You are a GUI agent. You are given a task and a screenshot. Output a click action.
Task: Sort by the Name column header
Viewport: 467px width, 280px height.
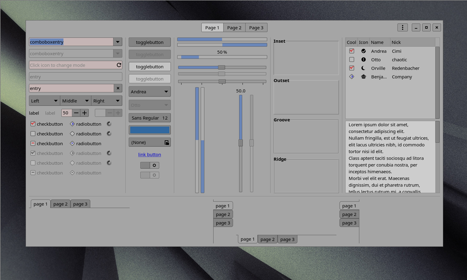pos(380,42)
